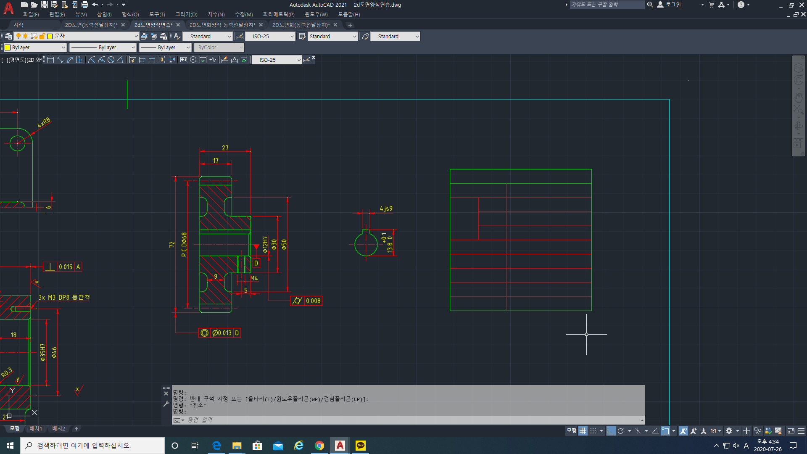
Task: Toggle grid display in status bar
Action: point(583,431)
